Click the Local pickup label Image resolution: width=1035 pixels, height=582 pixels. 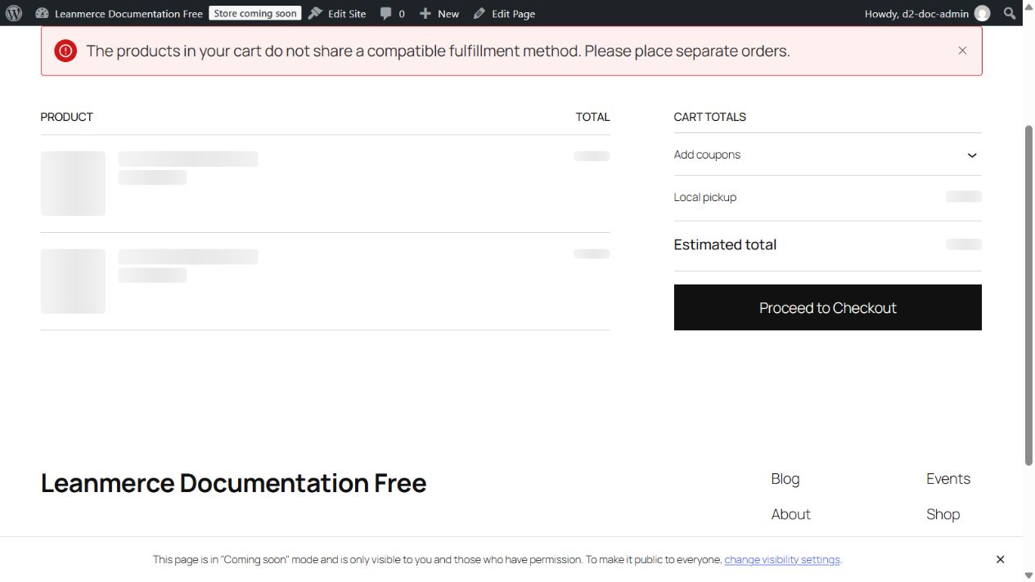[x=705, y=197]
